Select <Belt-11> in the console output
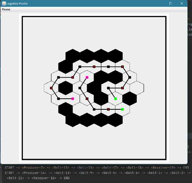This screenshot has height=183, width=192. click(x=15, y=178)
